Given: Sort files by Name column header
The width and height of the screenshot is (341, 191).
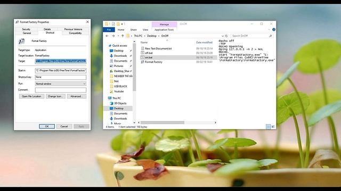Looking at the screenshot, I should [x=144, y=42].
